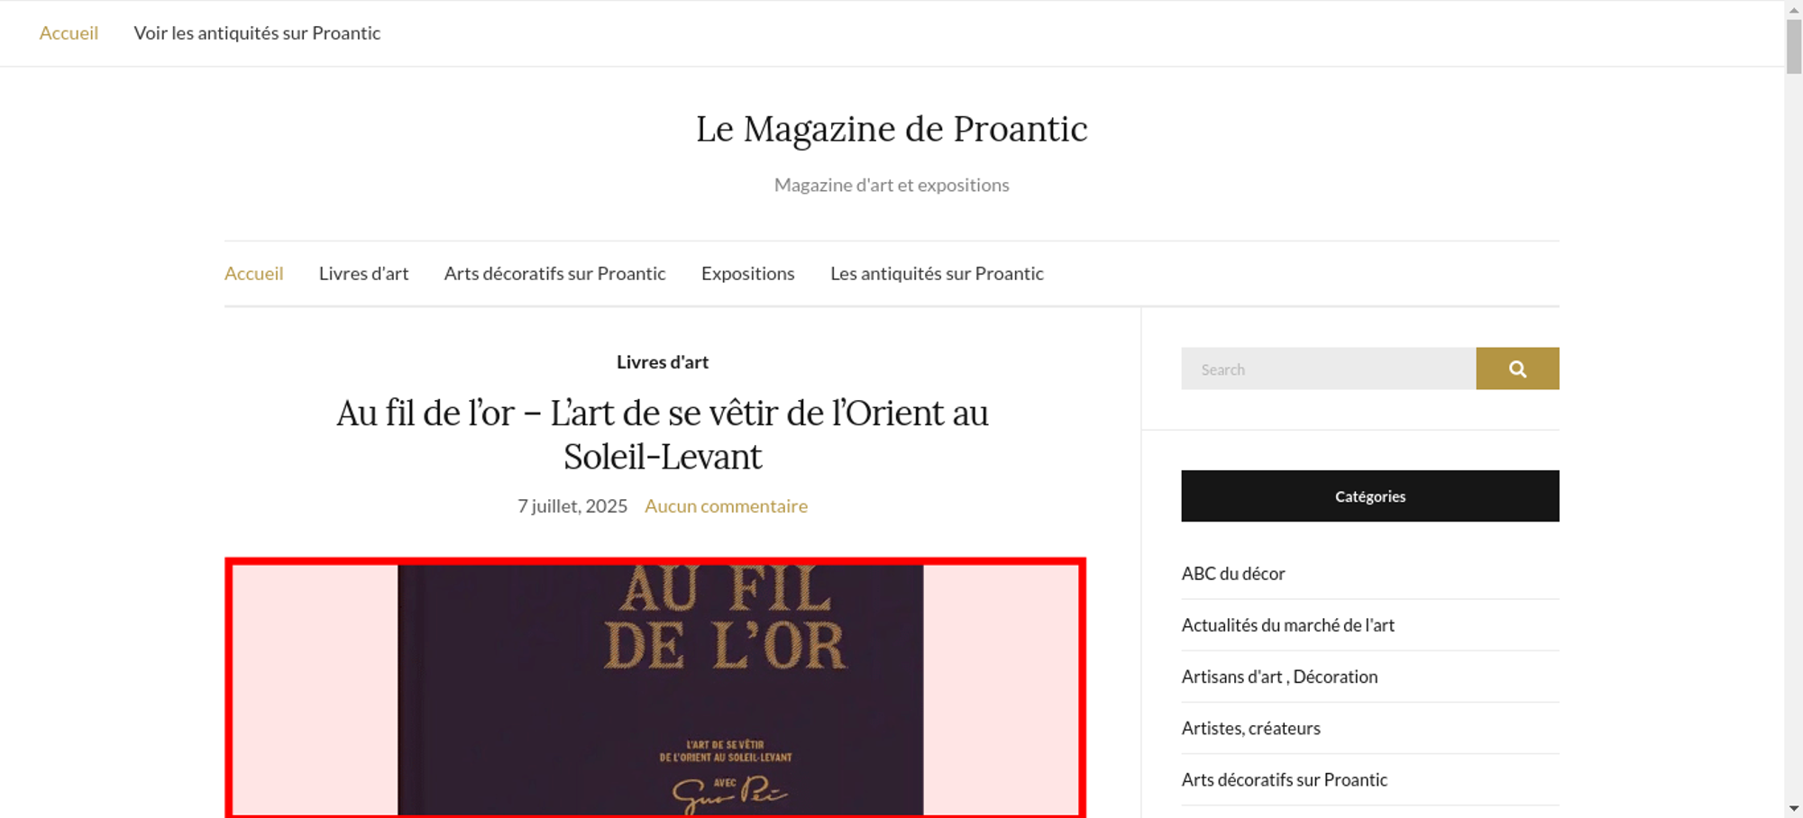Open the Au fil de l'or article title

click(x=663, y=435)
